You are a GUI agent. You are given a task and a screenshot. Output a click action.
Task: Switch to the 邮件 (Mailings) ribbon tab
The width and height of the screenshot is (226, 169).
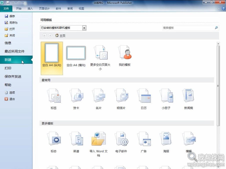pyautogui.click(x=58, y=9)
